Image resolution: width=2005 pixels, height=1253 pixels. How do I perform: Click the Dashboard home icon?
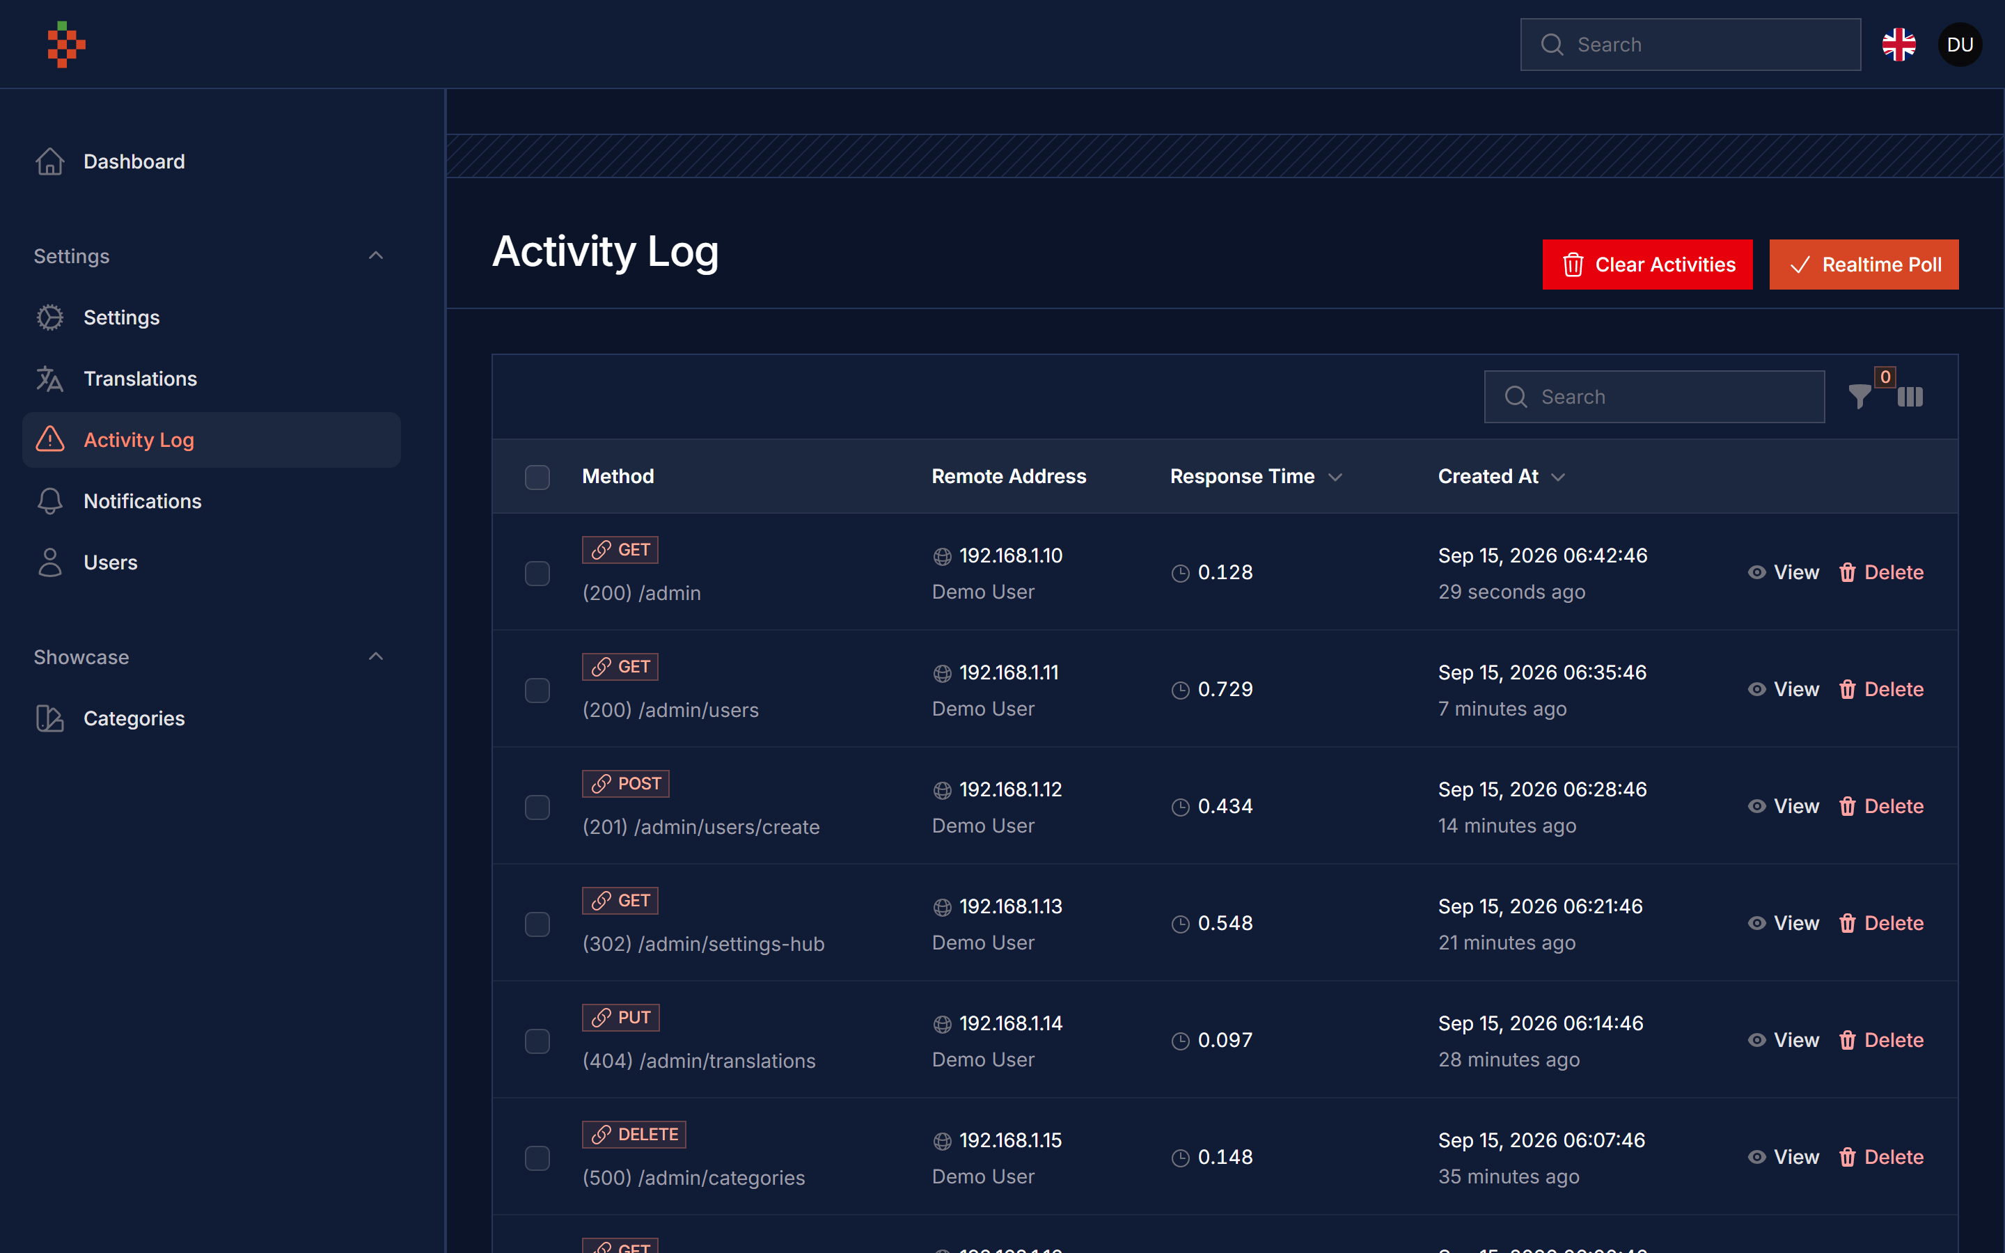[49, 161]
